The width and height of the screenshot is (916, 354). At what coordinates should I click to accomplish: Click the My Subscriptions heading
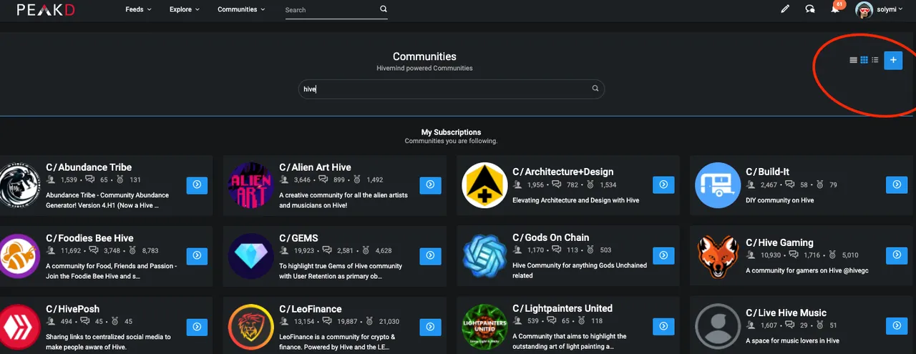click(451, 132)
